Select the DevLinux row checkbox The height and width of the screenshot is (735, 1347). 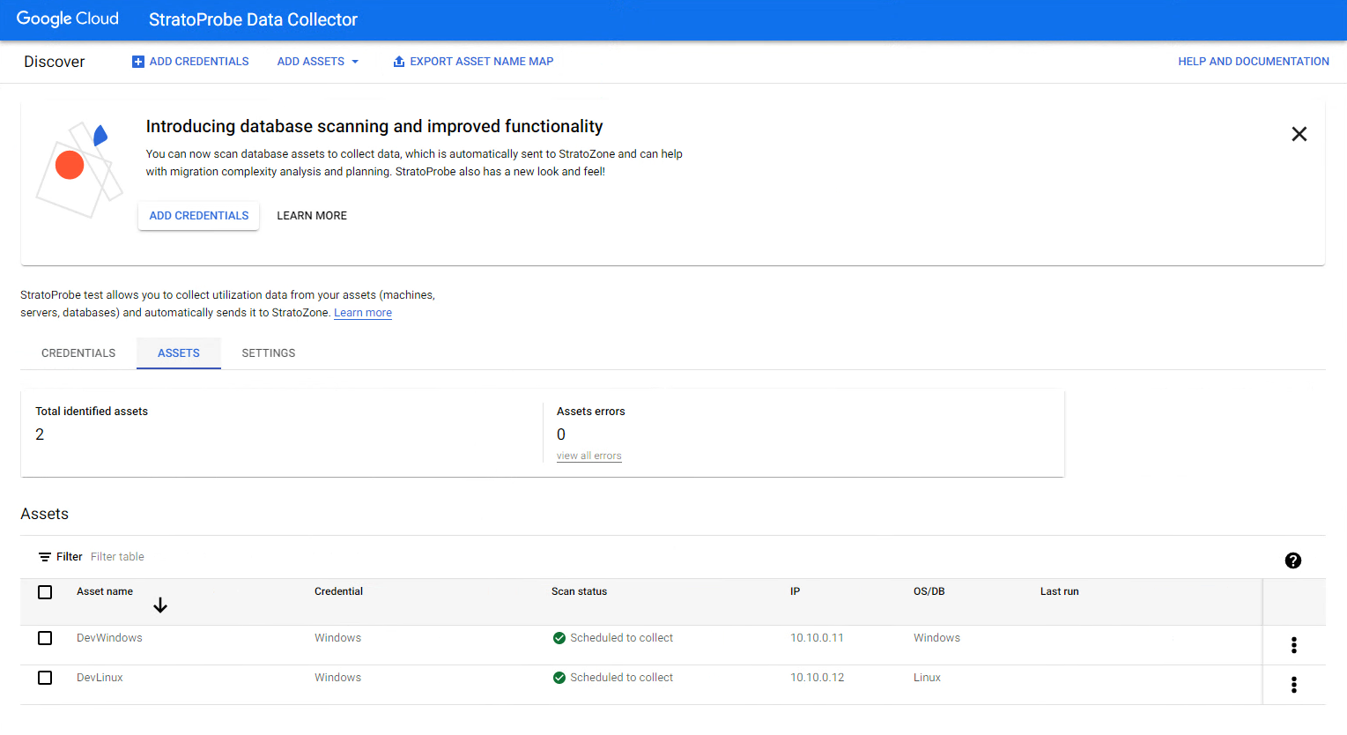click(x=45, y=678)
